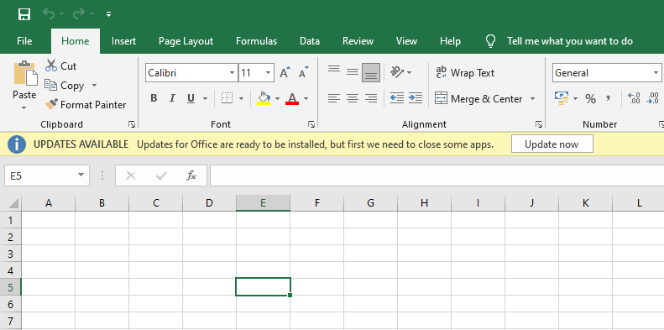Apply Percent Style format
The height and width of the screenshot is (330, 664).
coord(590,99)
